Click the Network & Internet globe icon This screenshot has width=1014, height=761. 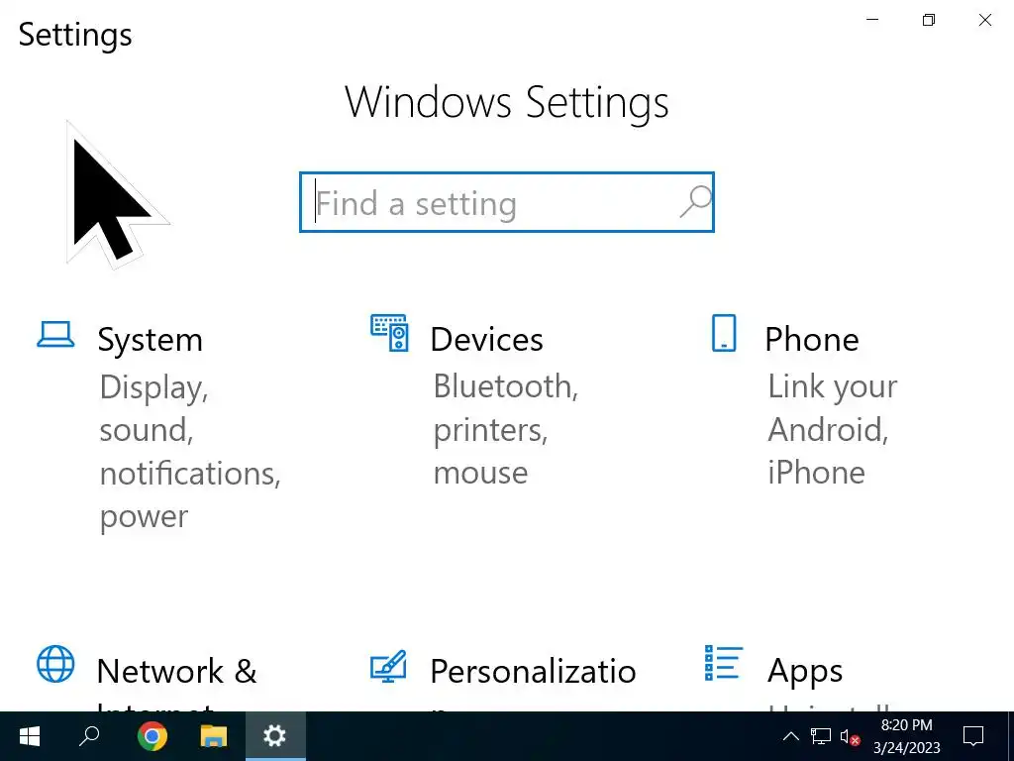click(55, 664)
